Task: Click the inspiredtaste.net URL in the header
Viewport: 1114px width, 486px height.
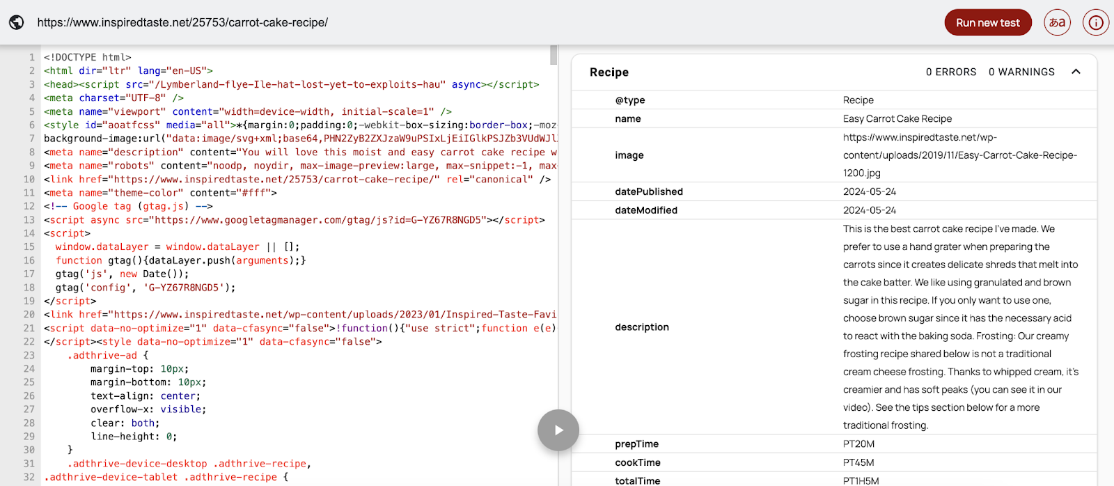Action: (x=182, y=22)
